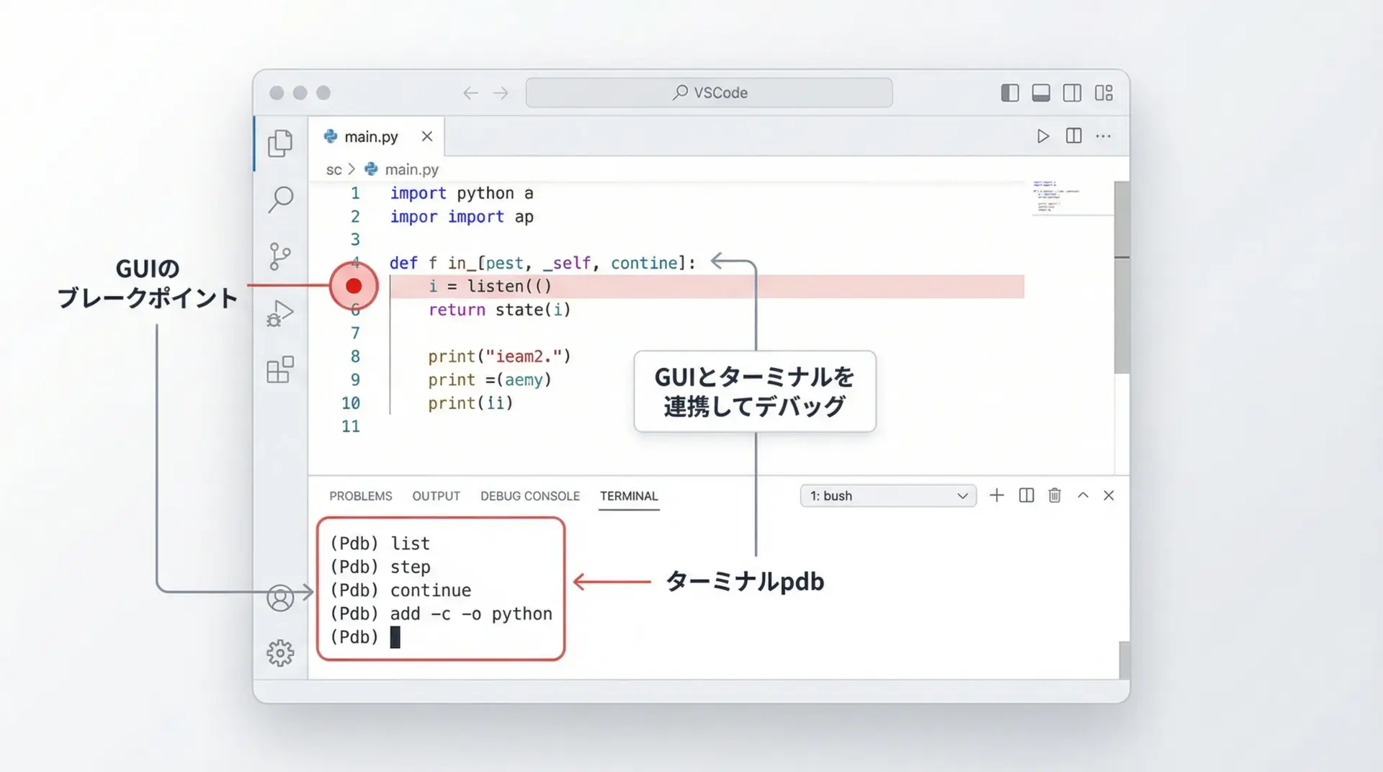Switch to the PROBLEMS tab
1383x772 pixels.
point(361,496)
